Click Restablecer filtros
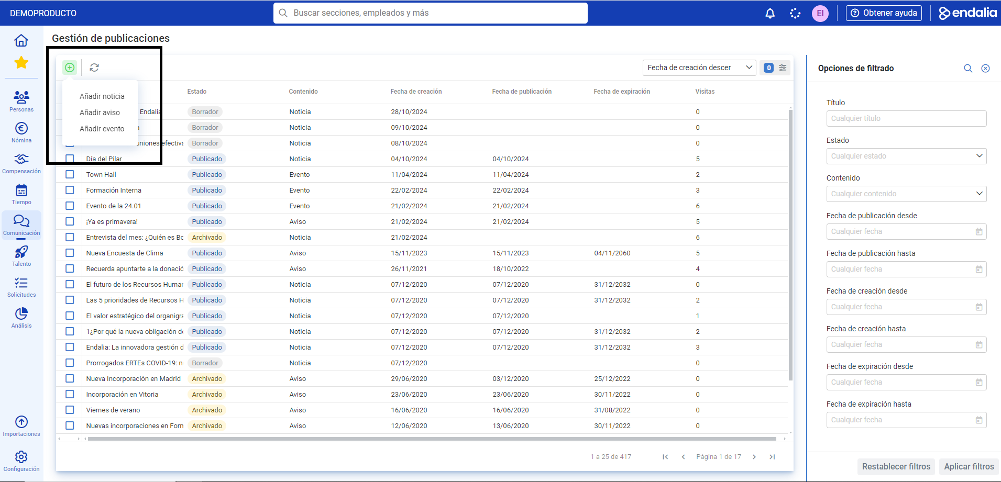Screen dimensions: 1001x482 click(896, 466)
